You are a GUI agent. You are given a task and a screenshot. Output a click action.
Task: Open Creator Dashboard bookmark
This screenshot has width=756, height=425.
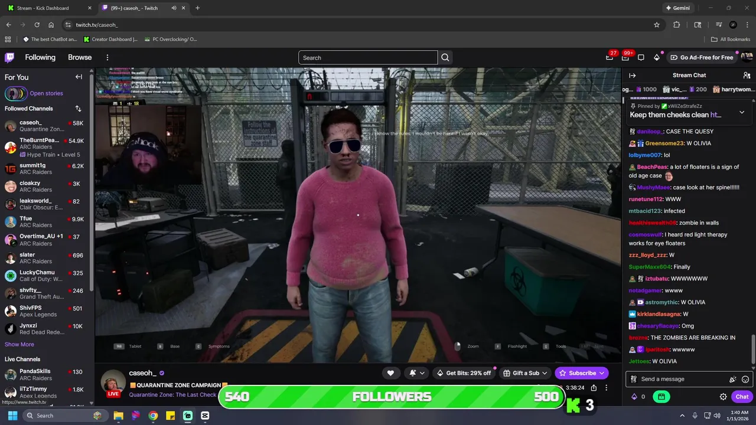tap(110, 40)
